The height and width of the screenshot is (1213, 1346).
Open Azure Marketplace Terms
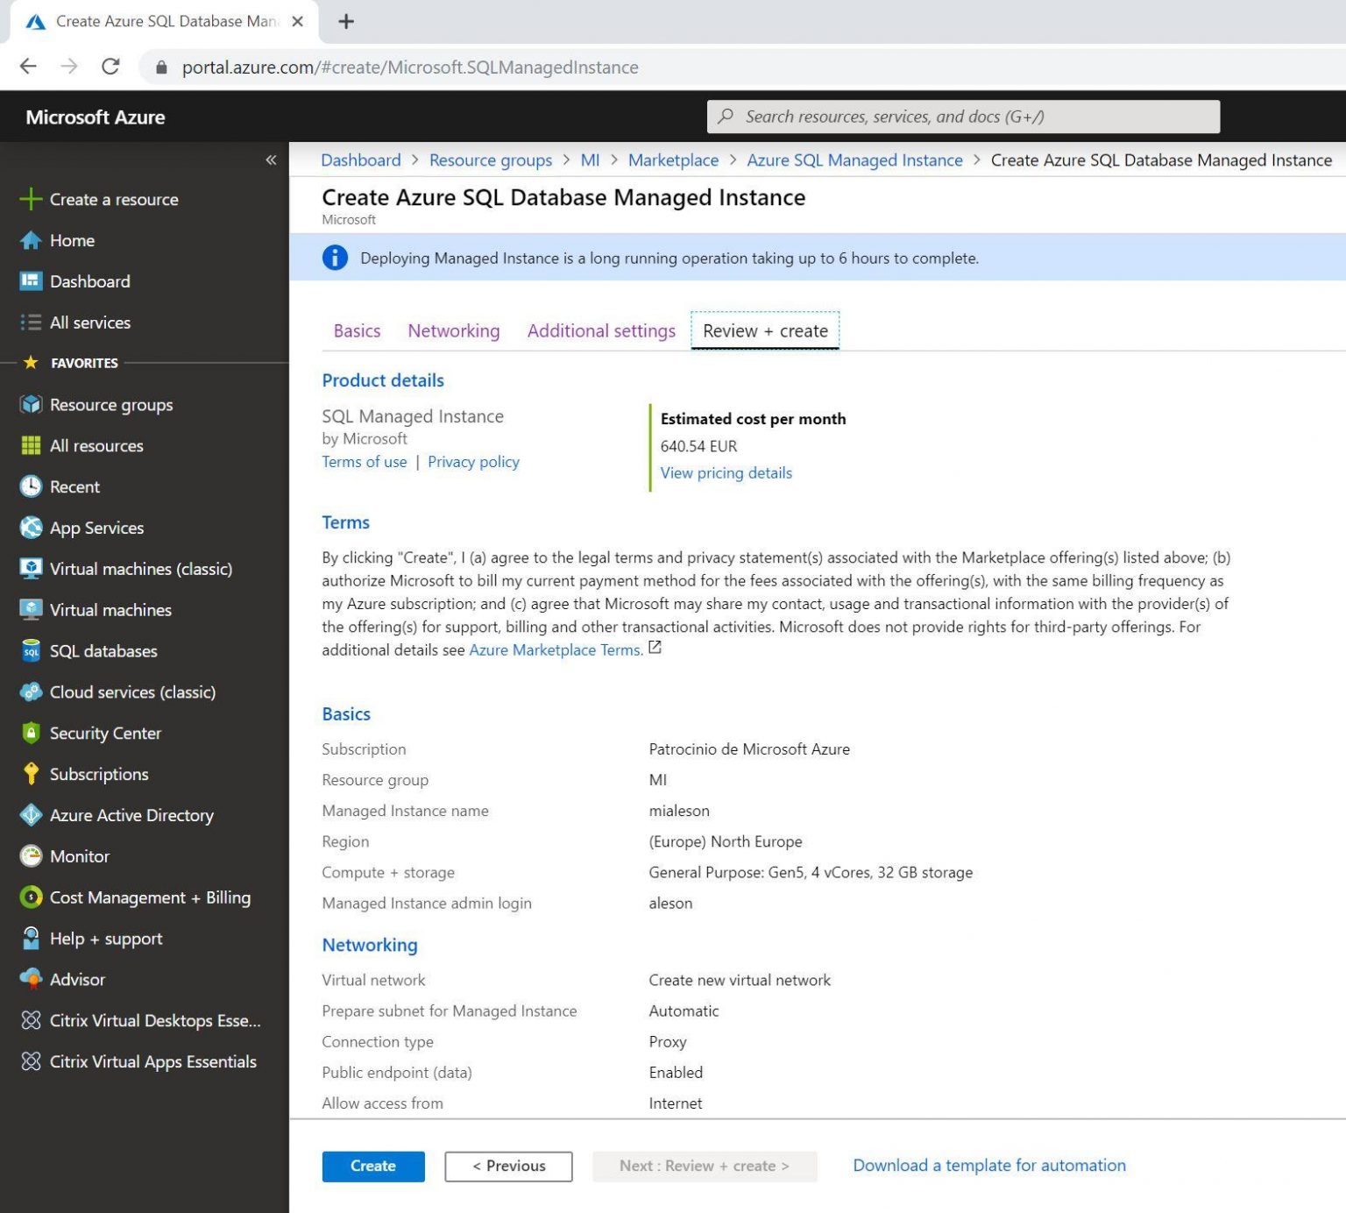click(554, 649)
